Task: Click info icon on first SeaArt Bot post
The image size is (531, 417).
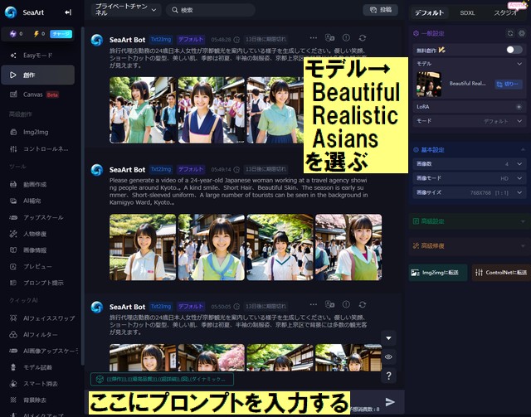Action: point(346,38)
